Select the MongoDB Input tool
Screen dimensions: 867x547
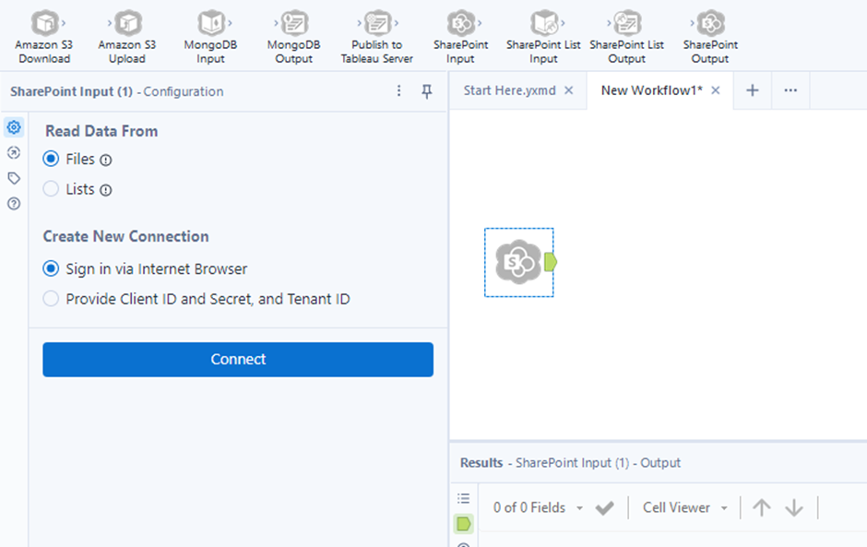tap(211, 25)
